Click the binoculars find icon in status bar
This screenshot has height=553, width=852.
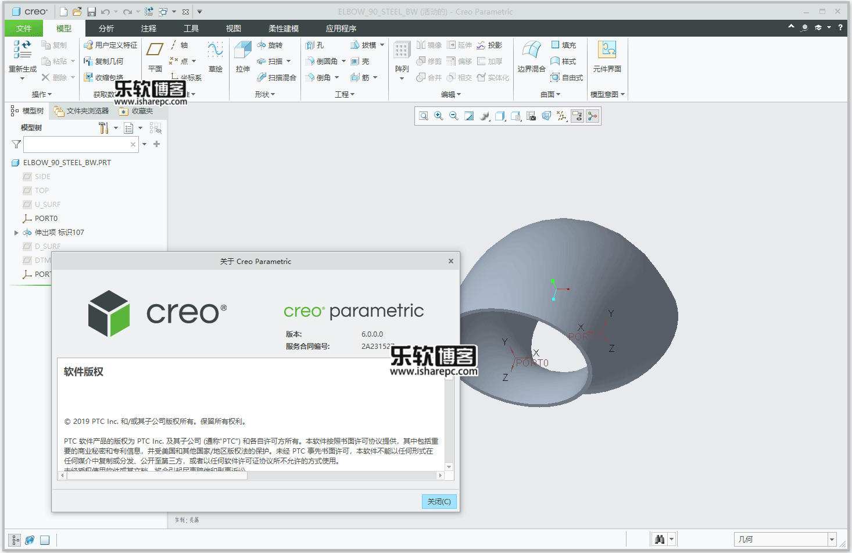click(659, 540)
